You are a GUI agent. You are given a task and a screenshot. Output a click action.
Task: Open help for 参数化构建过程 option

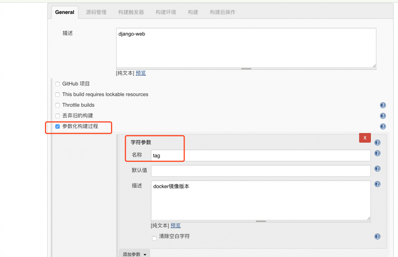(x=383, y=126)
